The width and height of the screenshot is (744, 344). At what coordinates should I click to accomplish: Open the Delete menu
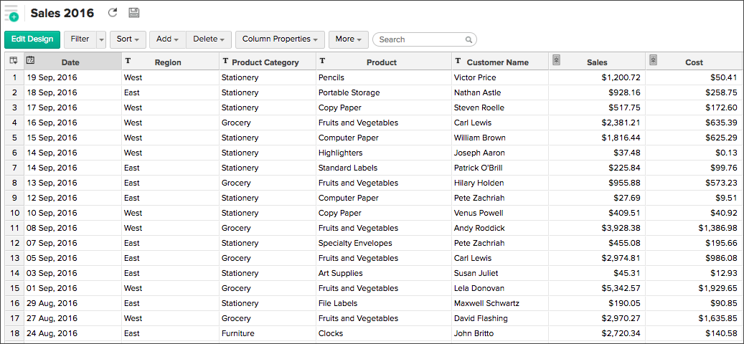[x=209, y=39]
